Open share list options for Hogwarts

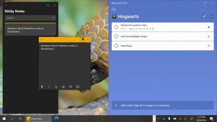click(x=204, y=17)
